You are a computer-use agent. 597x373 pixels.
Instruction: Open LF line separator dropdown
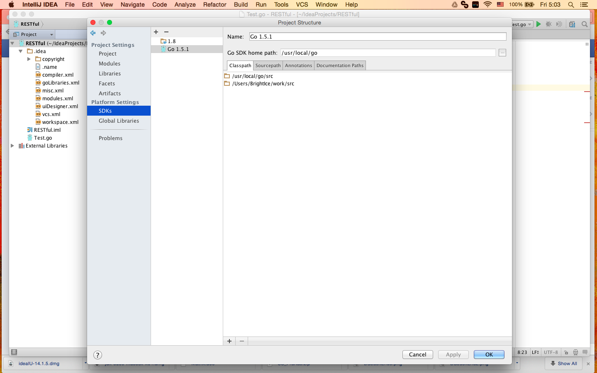point(536,352)
